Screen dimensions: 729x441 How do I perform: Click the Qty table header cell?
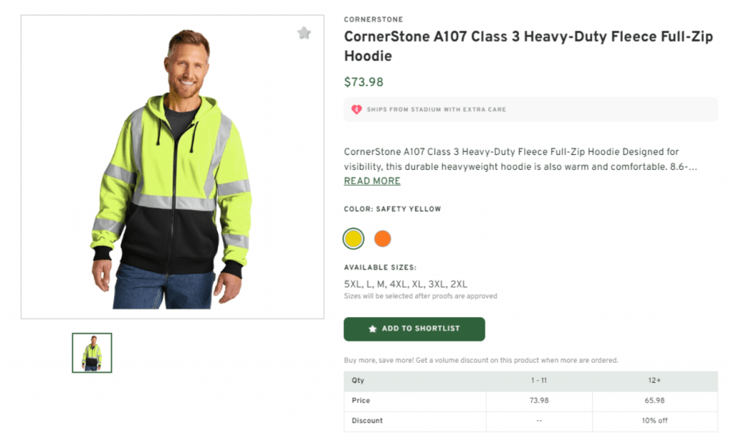(357, 381)
